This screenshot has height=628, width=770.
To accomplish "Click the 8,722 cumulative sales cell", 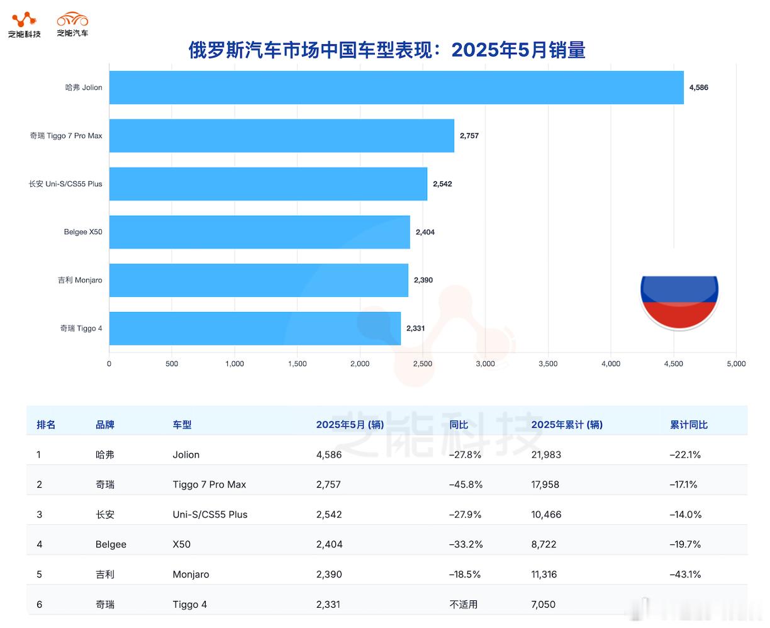I will (x=544, y=544).
